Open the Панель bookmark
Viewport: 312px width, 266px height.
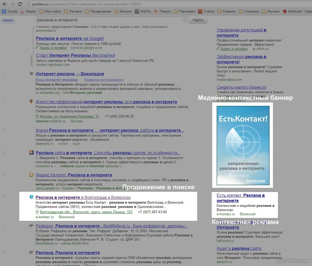click(x=162, y=11)
